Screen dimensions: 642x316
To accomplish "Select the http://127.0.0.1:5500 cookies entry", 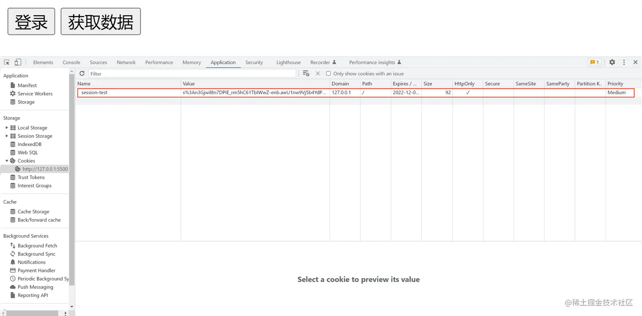I will click(45, 169).
